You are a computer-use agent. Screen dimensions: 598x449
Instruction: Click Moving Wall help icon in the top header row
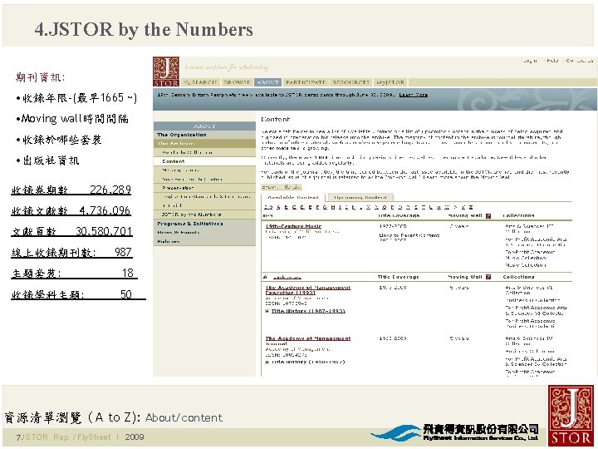(488, 216)
